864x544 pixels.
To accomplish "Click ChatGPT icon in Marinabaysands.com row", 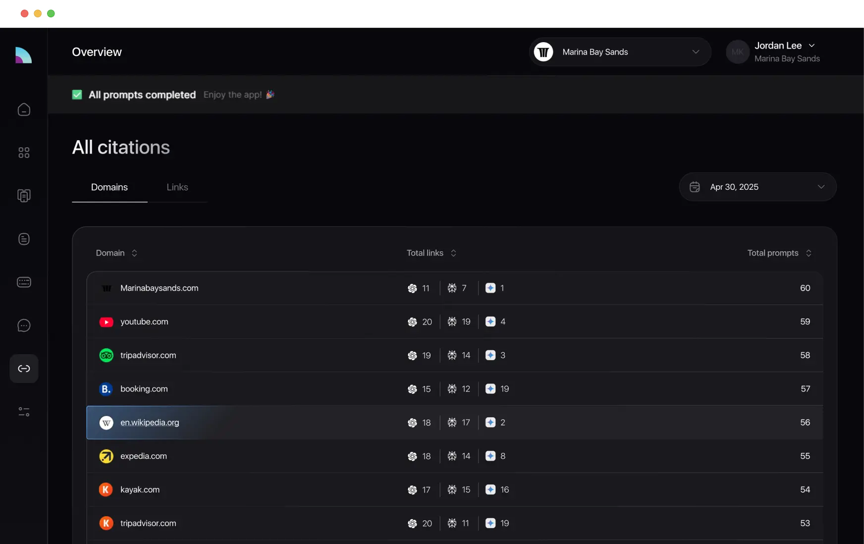I will [x=412, y=288].
